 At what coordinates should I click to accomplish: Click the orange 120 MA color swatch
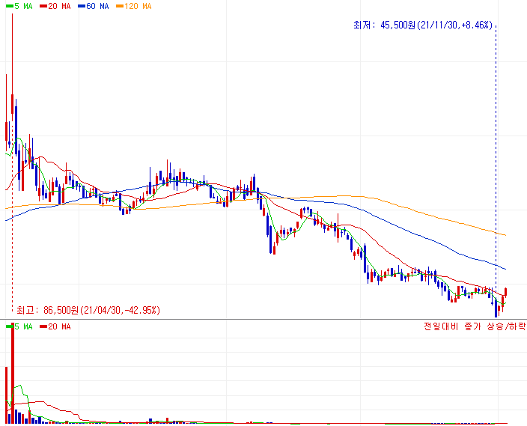tap(120, 6)
